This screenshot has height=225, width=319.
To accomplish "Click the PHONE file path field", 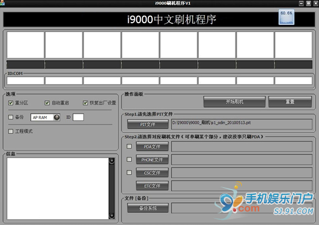I will (x=242, y=159).
